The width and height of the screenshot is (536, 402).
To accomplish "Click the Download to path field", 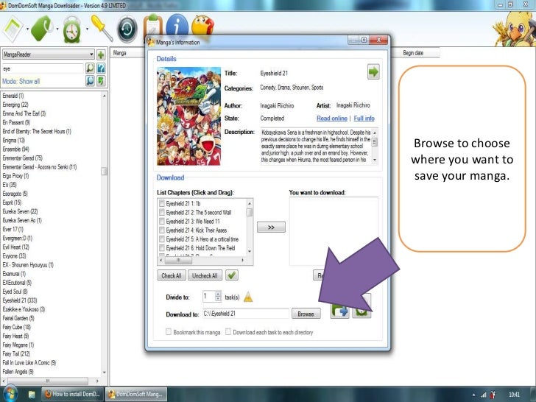I will pyautogui.click(x=246, y=314).
